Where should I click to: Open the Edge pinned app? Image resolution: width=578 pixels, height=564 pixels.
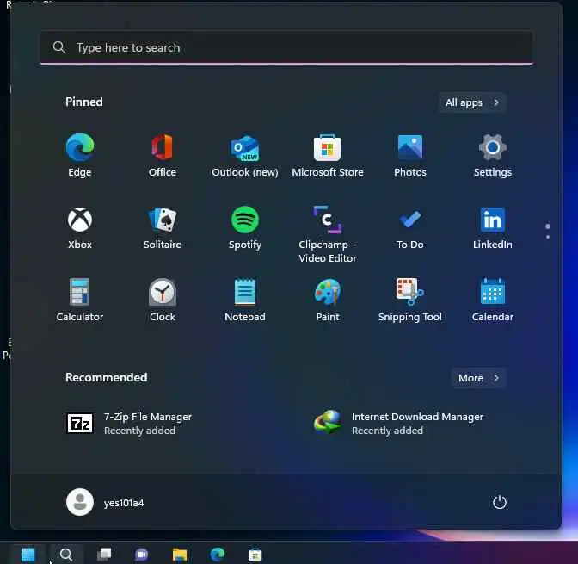click(80, 155)
